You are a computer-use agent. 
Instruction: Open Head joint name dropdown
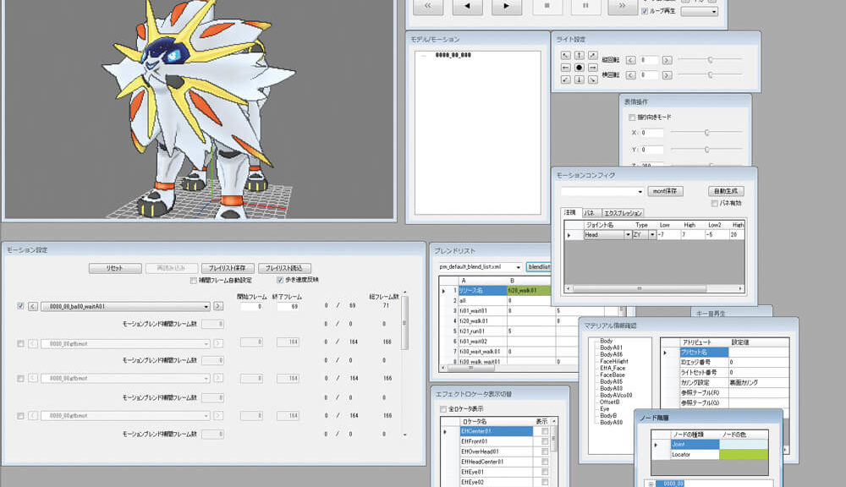pos(628,235)
